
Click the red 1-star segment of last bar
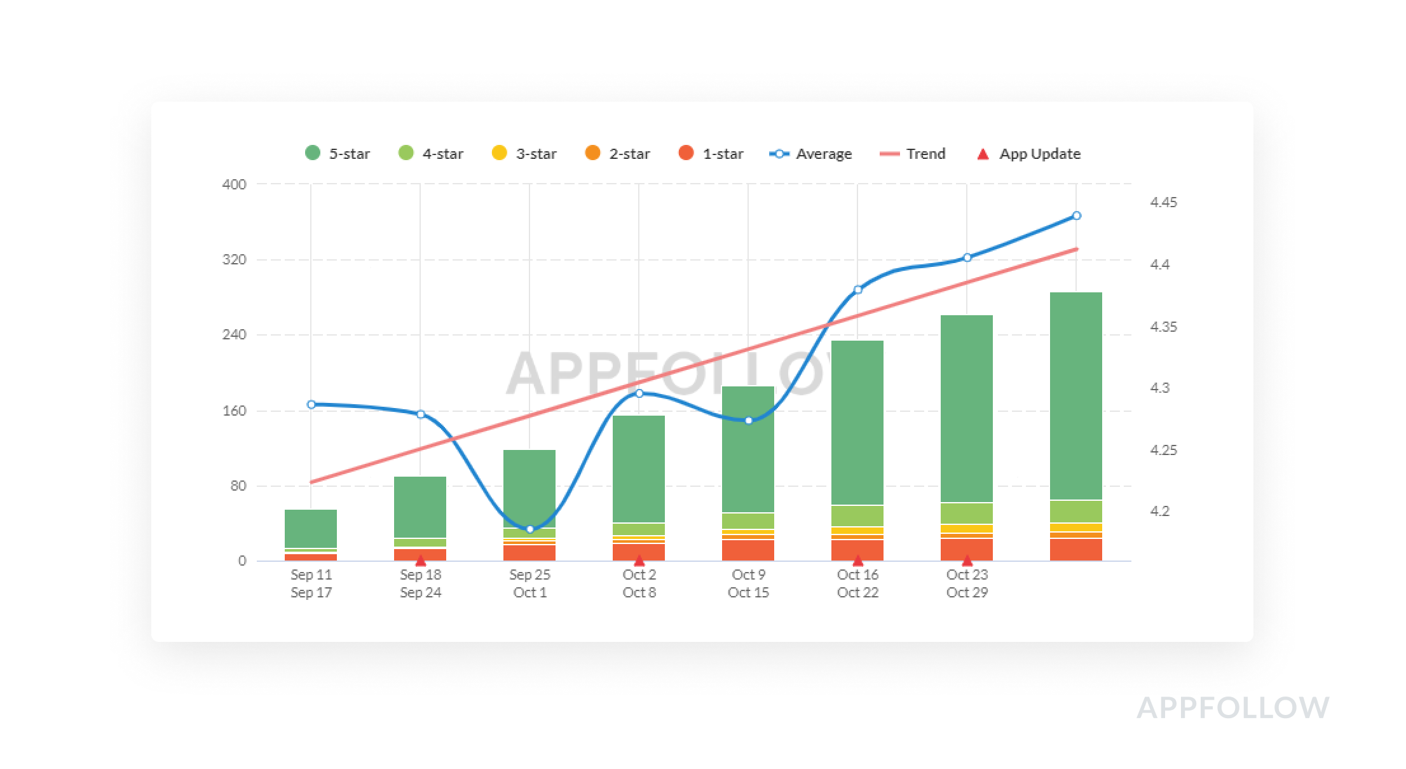pyautogui.click(x=1076, y=550)
